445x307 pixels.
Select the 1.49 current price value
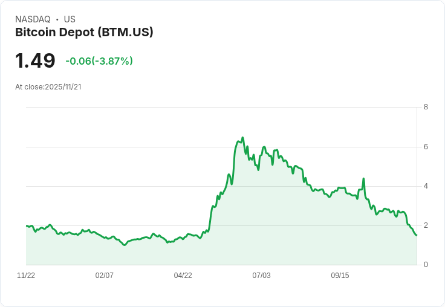35,60
